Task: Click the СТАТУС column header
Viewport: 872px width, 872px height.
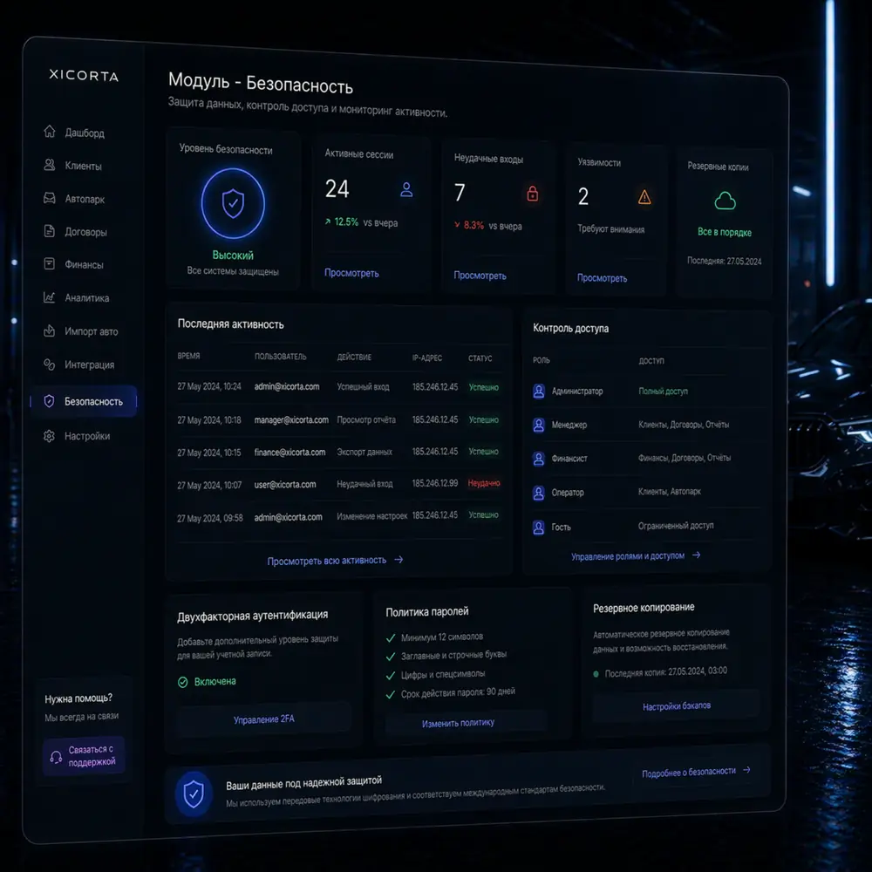Action: click(480, 358)
